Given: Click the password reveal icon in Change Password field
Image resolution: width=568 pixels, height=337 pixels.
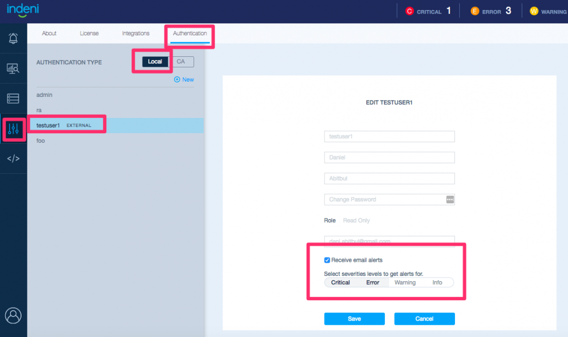Looking at the screenshot, I should pos(450,200).
